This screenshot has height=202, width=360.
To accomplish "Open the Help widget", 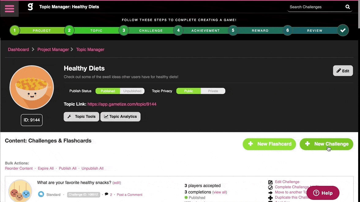I will point(323,193).
